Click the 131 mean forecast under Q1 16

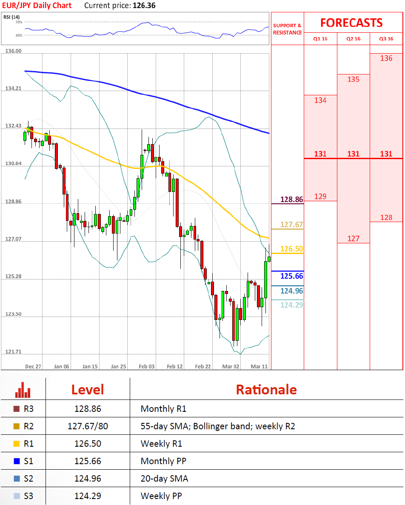point(320,154)
